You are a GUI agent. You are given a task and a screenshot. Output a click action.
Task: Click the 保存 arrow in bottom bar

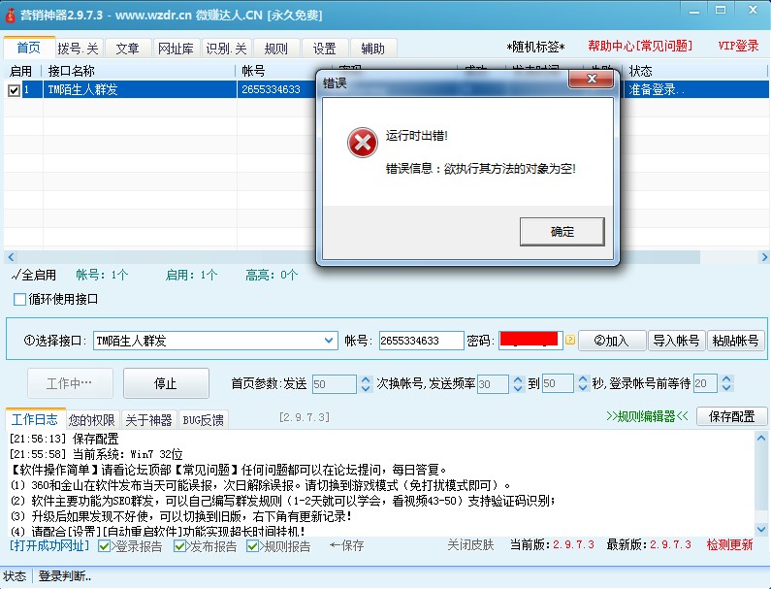(x=347, y=545)
